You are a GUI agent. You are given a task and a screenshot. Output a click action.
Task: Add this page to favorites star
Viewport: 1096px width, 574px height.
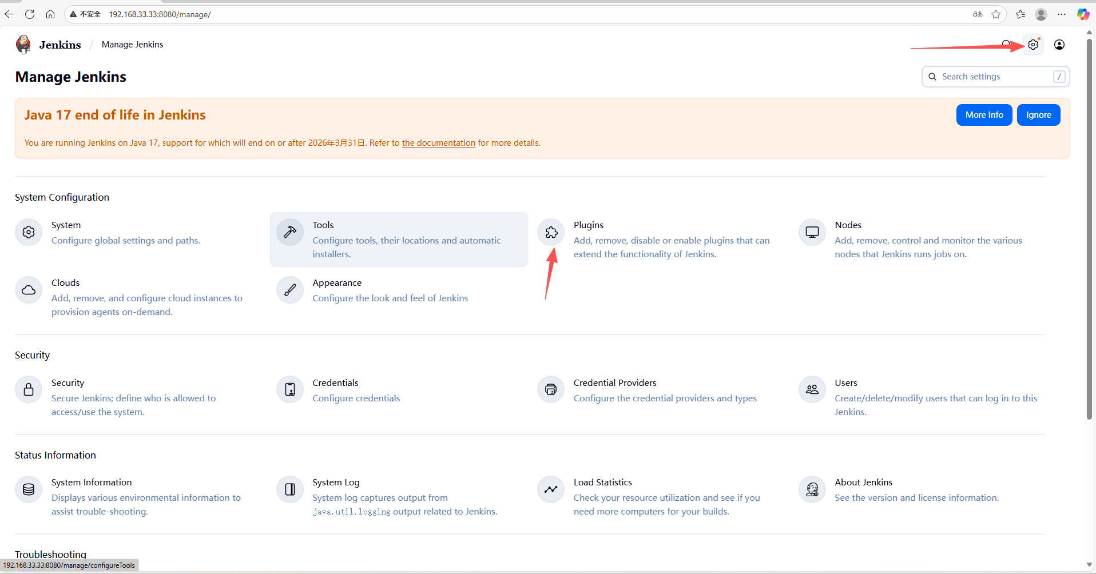click(x=996, y=14)
